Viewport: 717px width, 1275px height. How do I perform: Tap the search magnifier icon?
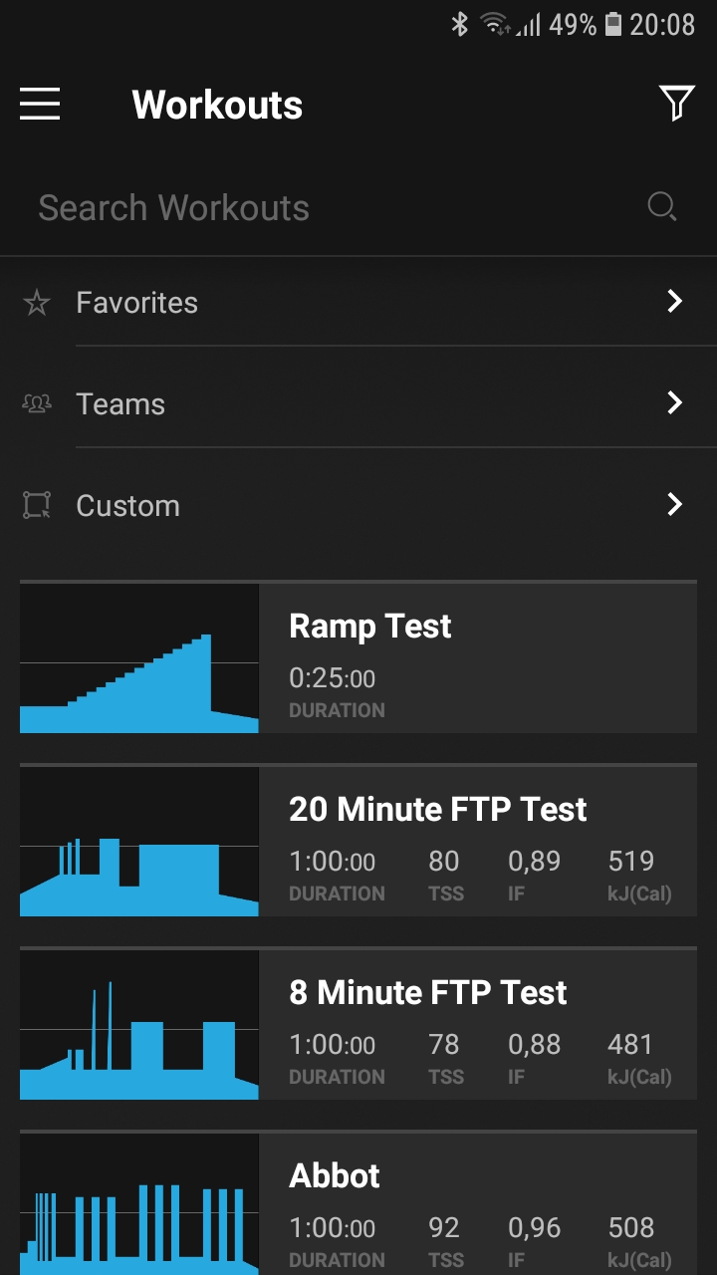pos(661,206)
